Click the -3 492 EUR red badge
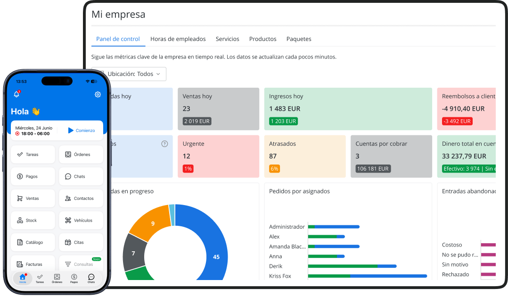 457,121
